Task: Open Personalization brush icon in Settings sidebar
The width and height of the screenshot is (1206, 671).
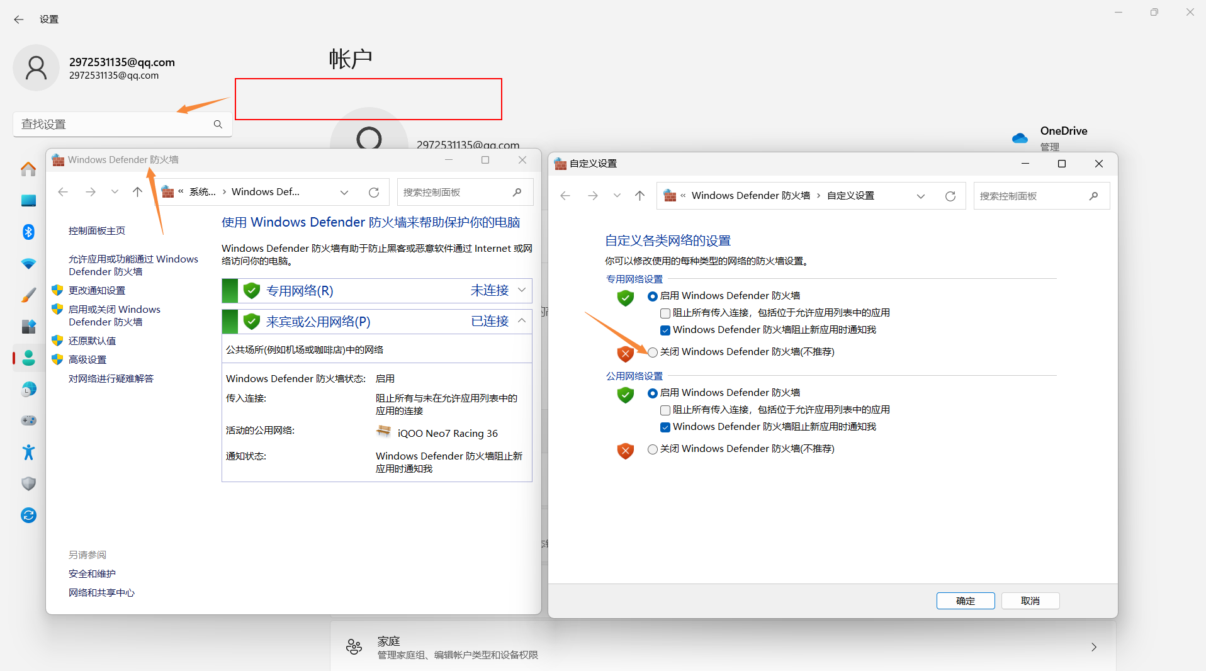Action: click(28, 295)
